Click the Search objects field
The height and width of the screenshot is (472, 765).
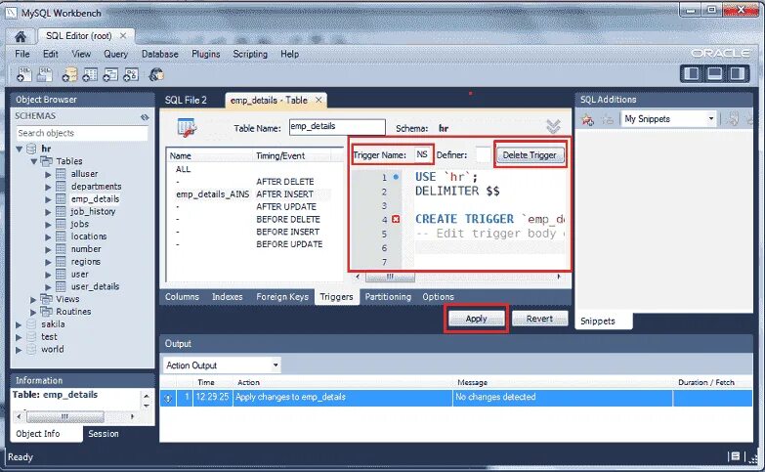(82, 133)
